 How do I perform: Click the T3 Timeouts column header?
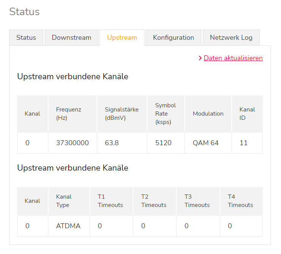[x=197, y=201]
